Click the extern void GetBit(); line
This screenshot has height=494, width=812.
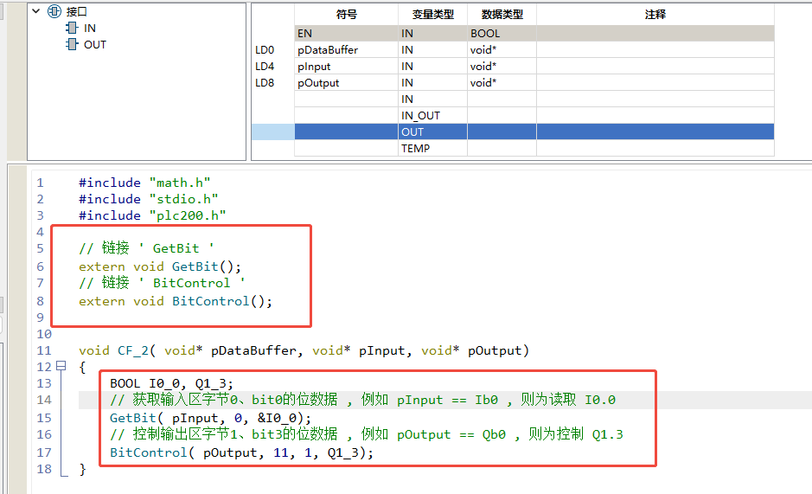[x=160, y=267]
